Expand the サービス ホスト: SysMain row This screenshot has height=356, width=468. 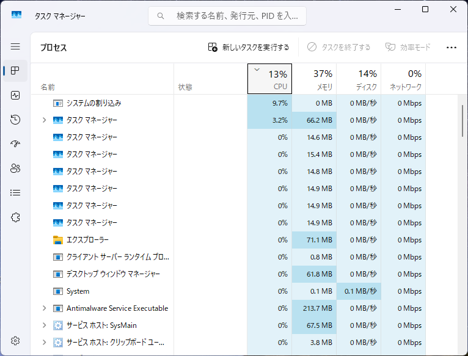(x=44, y=325)
